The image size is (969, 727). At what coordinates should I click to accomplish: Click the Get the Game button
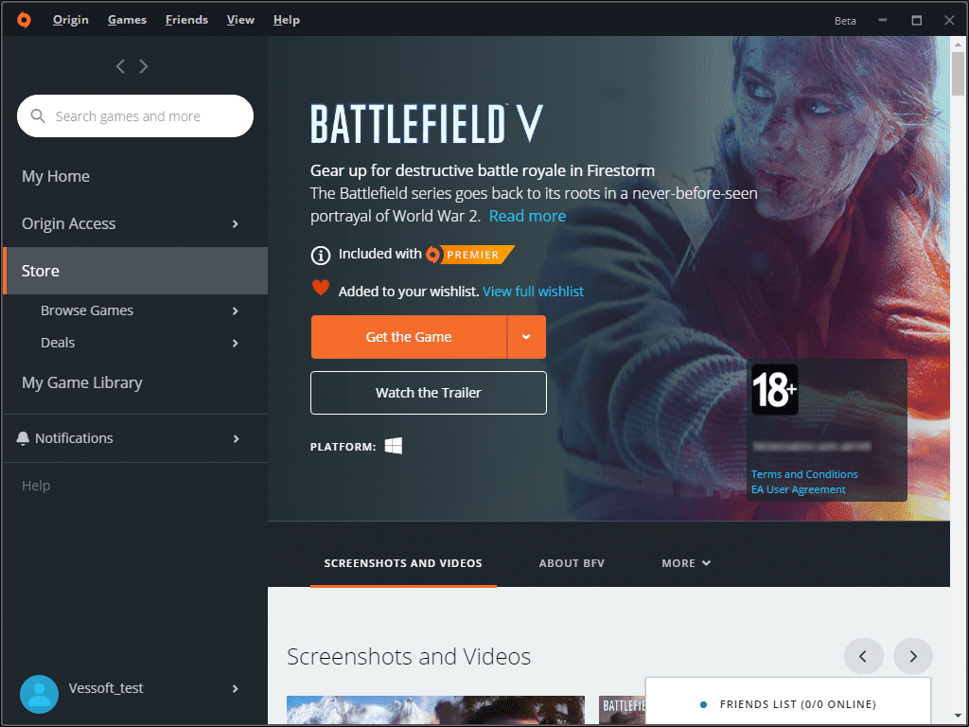(x=409, y=337)
